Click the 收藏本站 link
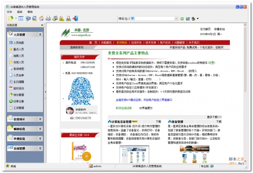The width and height of the screenshot is (253, 173). (219, 29)
